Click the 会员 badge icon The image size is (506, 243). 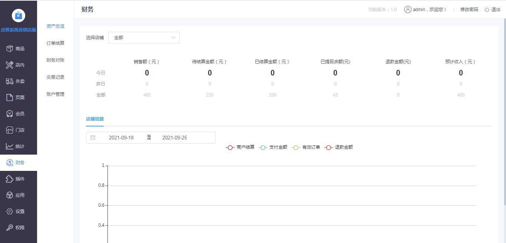(x=10, y=114)
